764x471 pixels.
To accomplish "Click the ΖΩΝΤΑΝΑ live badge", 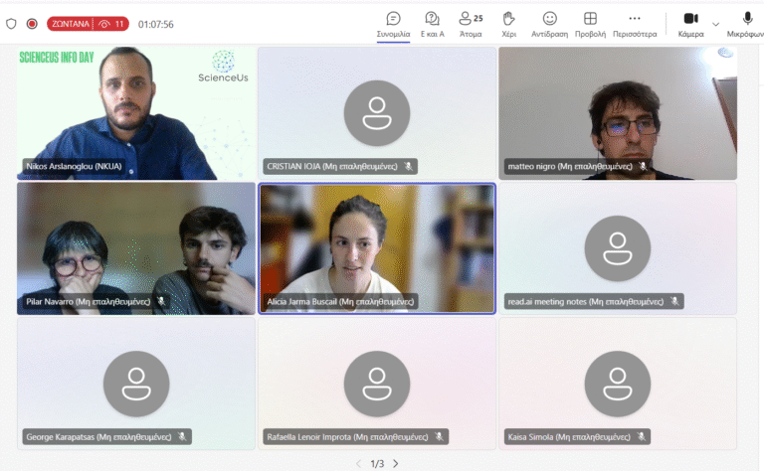I will (72, 24).
